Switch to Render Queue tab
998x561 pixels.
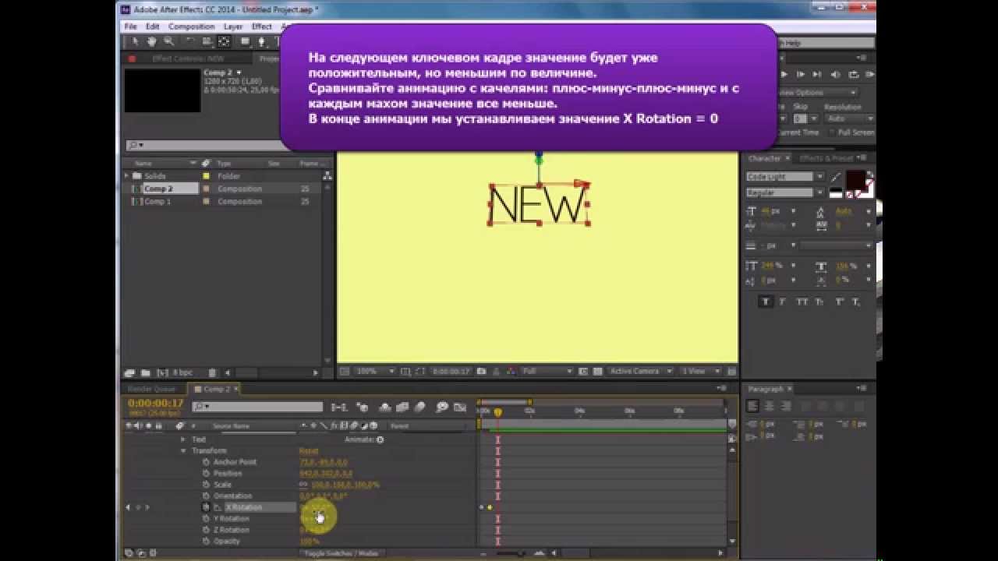coord(152,389)
